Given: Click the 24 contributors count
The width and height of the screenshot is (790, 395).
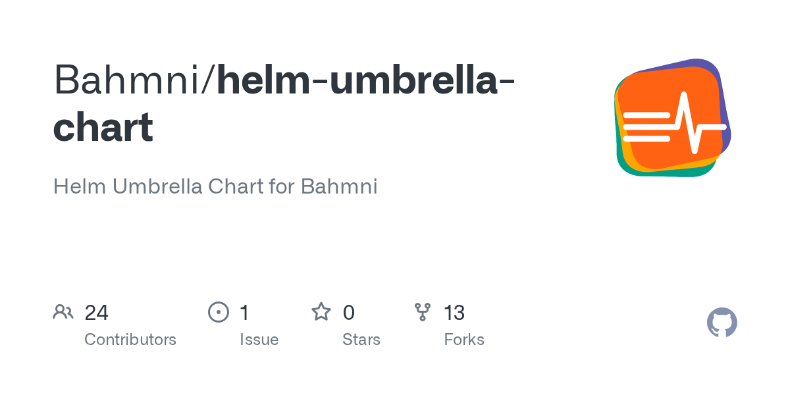Looking at the screenshot, I should (x=96, y=312).
